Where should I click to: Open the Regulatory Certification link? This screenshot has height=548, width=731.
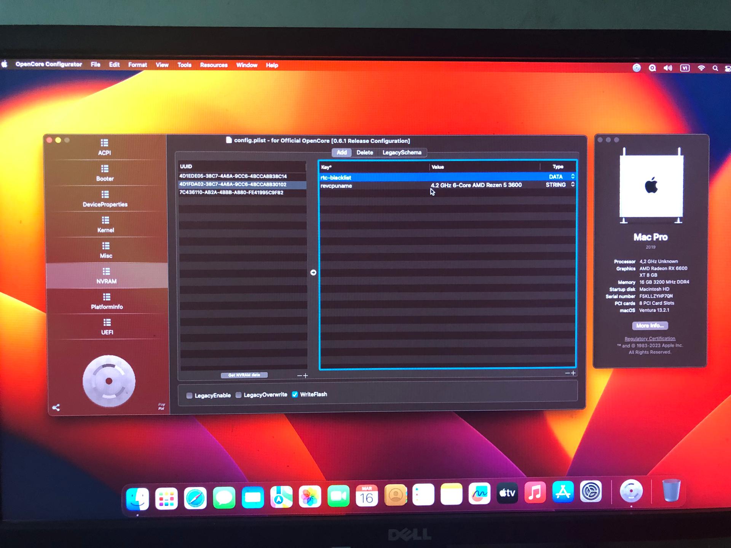click(x=650, y=339)
